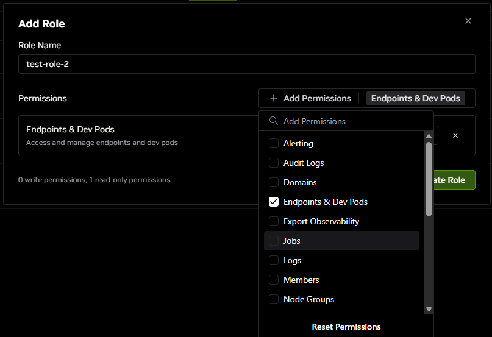
Task: Select Jobs from the permissions list
Action: point(291,241)
